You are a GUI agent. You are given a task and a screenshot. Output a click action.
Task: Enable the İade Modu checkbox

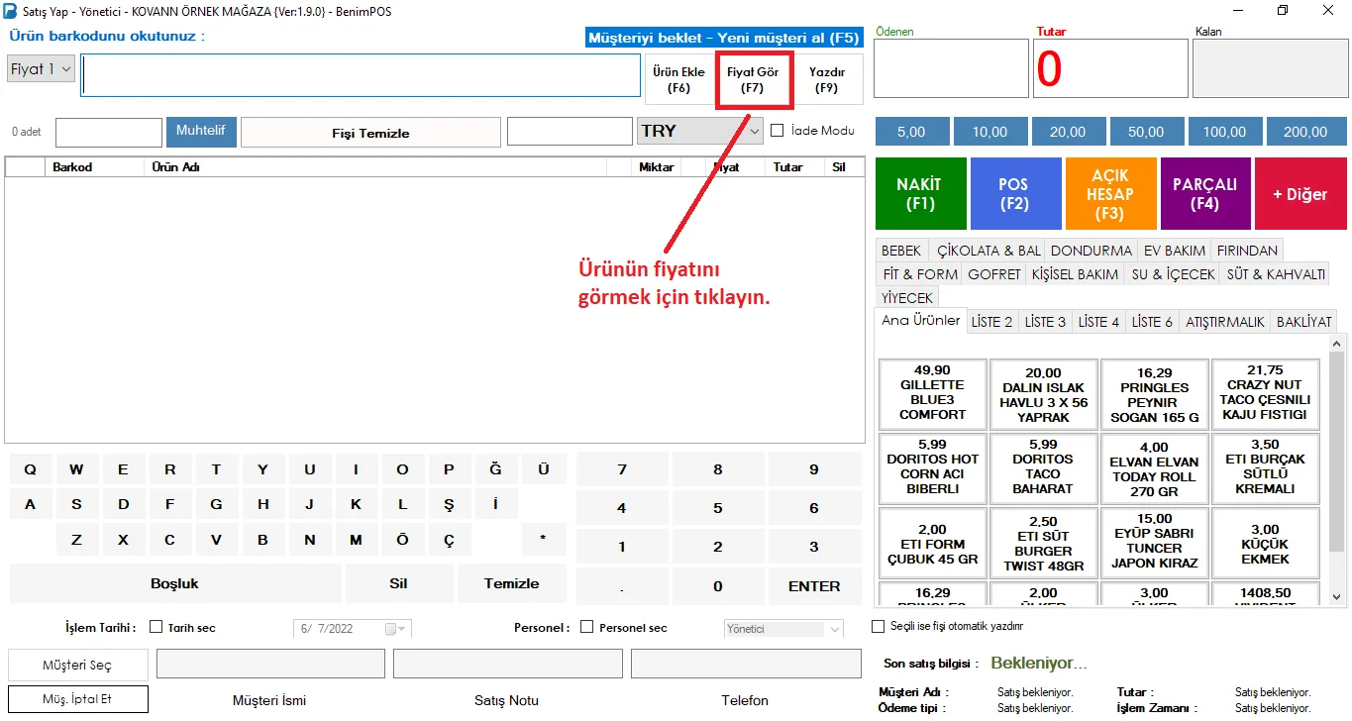pyautogui.click(x=778, y=131)
